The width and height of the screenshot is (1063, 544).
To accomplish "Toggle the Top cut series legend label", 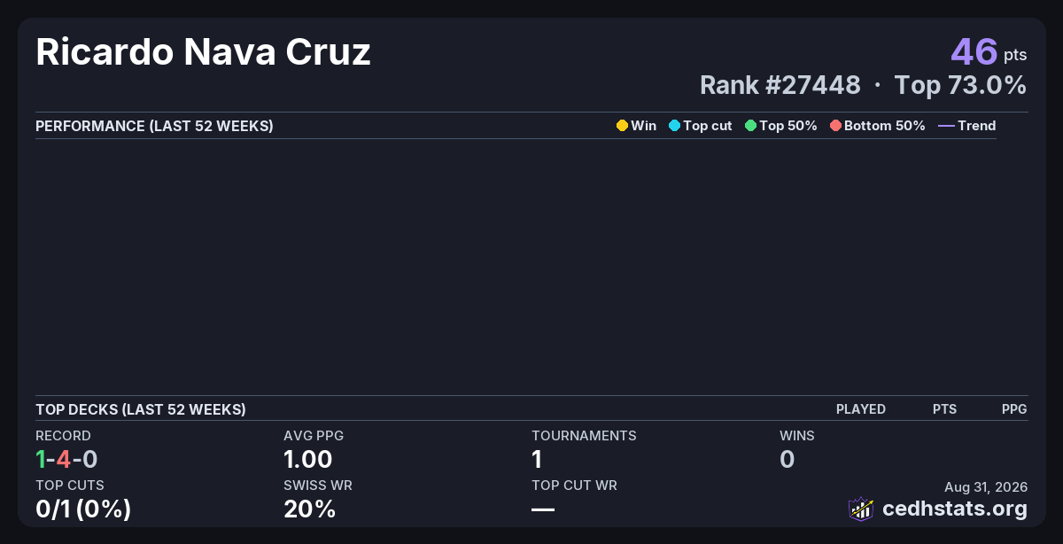I will pos(708,126).
